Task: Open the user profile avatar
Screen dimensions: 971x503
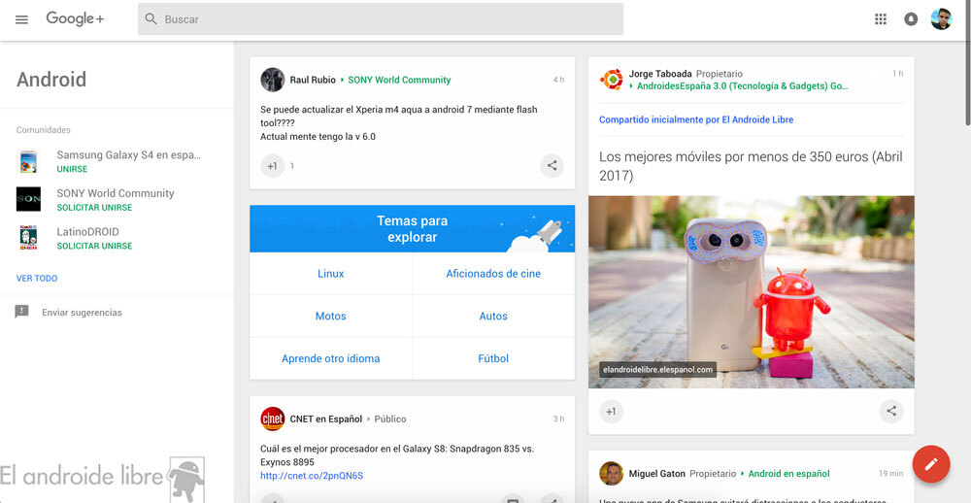Action: [x=941, y=19]
